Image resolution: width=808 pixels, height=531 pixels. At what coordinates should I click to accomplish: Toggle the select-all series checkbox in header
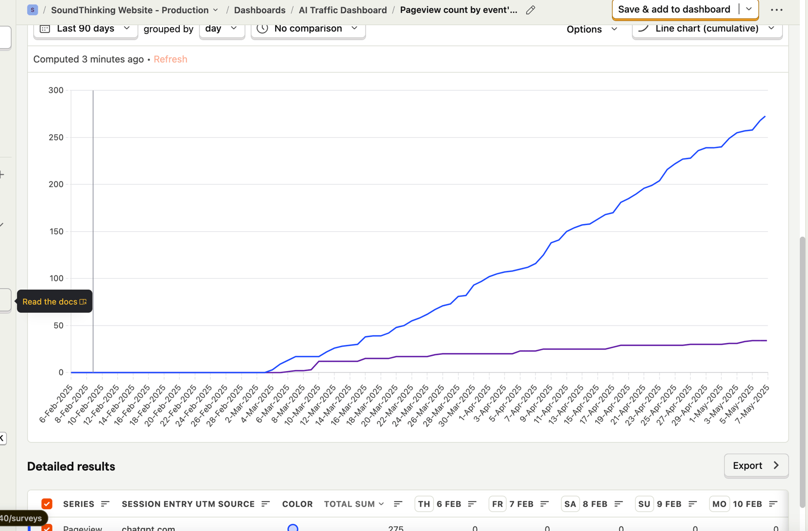coord(47,504)
